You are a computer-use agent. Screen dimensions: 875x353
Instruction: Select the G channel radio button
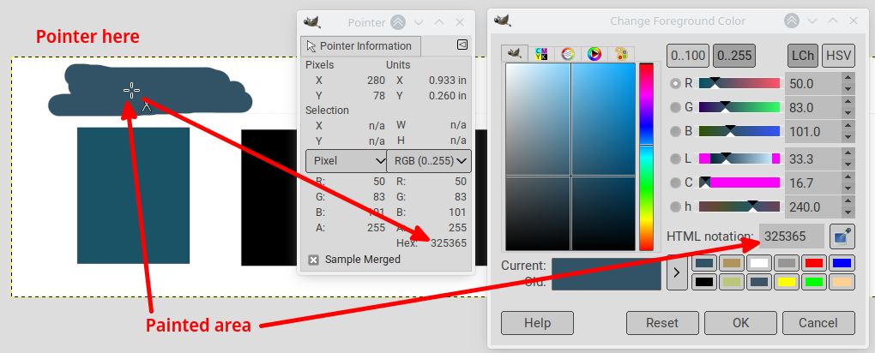[676, 107]
